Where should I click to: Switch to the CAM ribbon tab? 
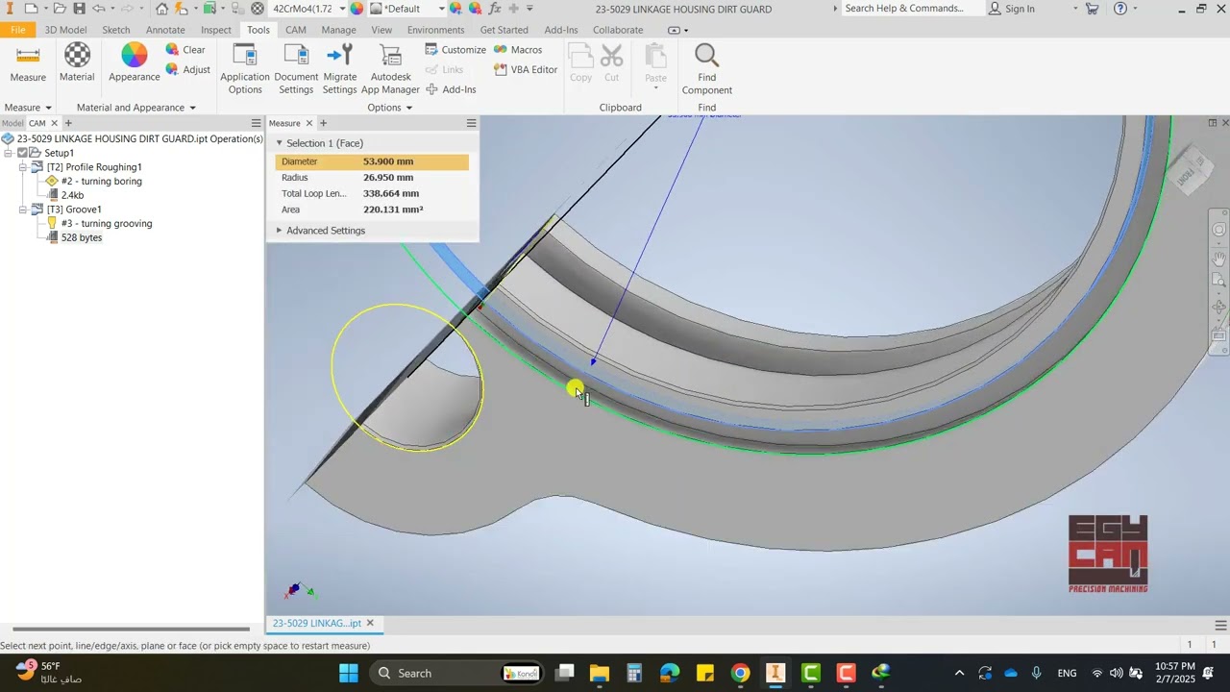296,30
